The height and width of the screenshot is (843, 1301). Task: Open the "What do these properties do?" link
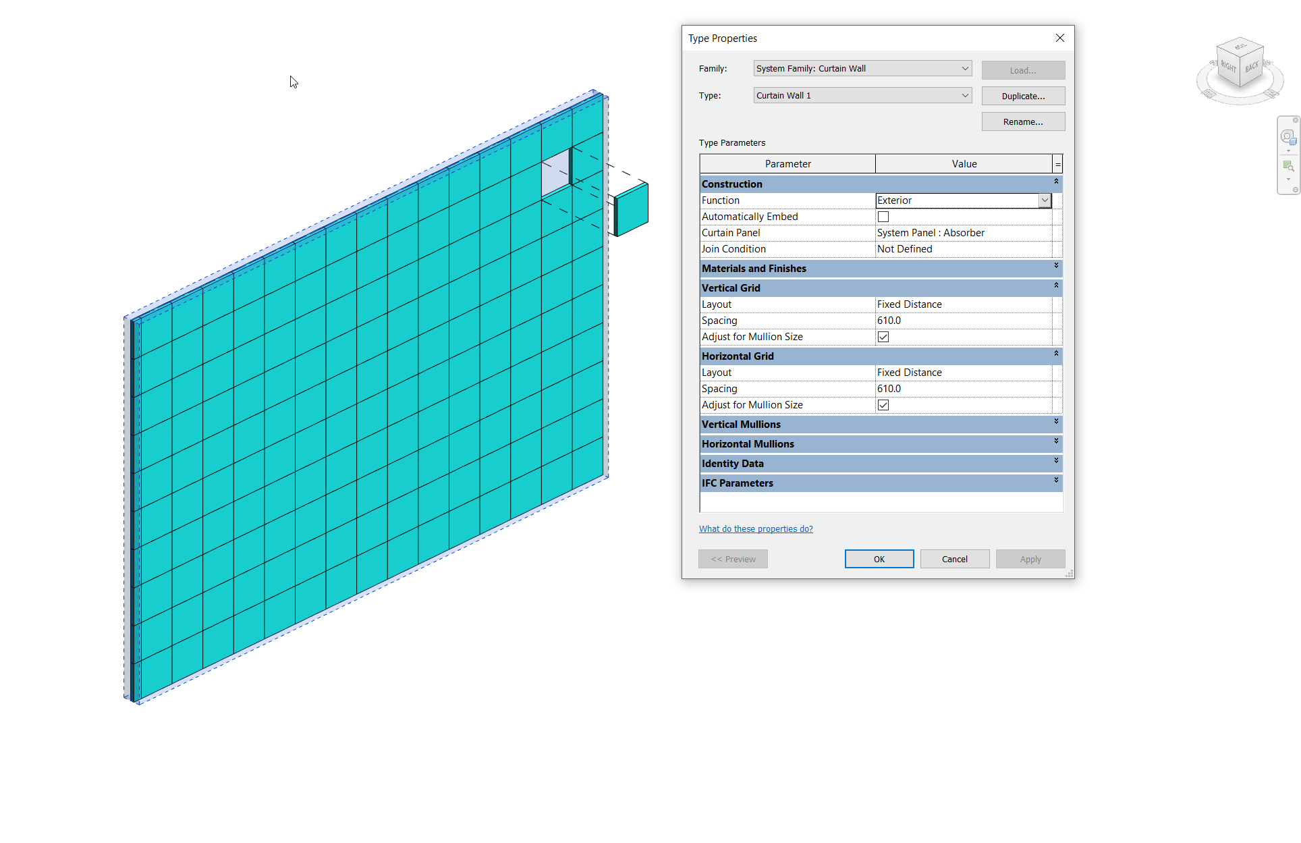pyautogui.click(x=756, y=528)
